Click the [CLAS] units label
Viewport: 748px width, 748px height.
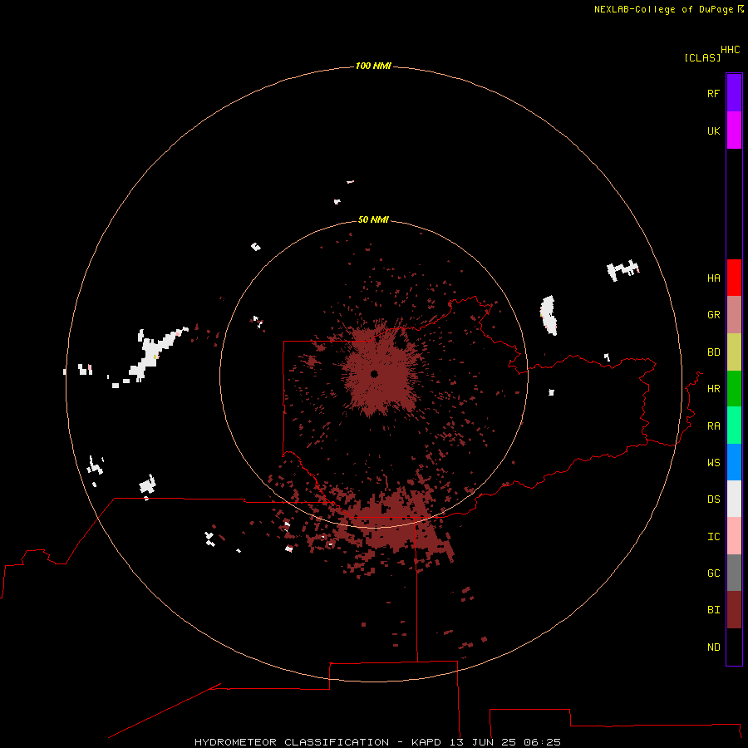[x=702, y=57]
